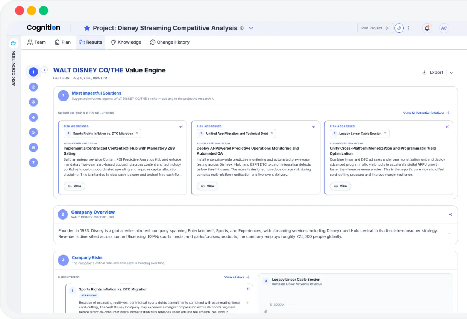The width and height of the screenshot is (467, 319).
Task: Open the Legacy Linear Cable Erosion risk chip
Action: 359,134
